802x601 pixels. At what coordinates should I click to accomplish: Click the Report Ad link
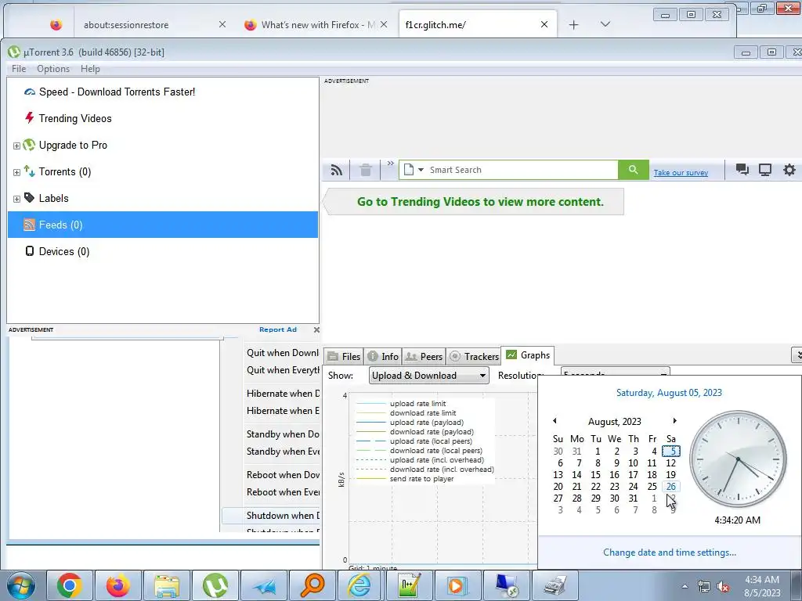click(x=278, y=329)
